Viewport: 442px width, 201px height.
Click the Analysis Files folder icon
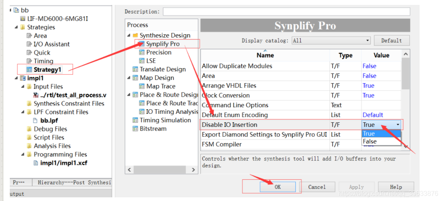click(29, 146)
